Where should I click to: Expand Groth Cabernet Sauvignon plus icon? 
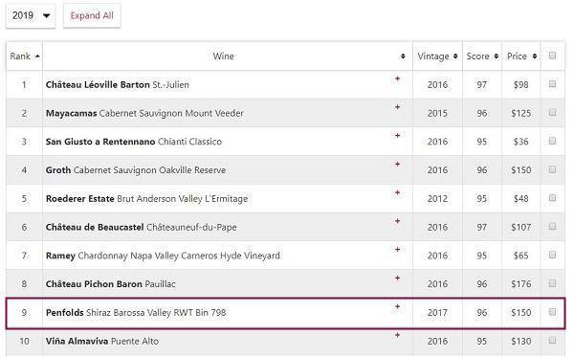pos(397,164)
